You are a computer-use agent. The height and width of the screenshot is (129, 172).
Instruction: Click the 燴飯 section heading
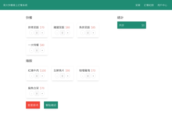pyautogui.click(x=29, y=61)
